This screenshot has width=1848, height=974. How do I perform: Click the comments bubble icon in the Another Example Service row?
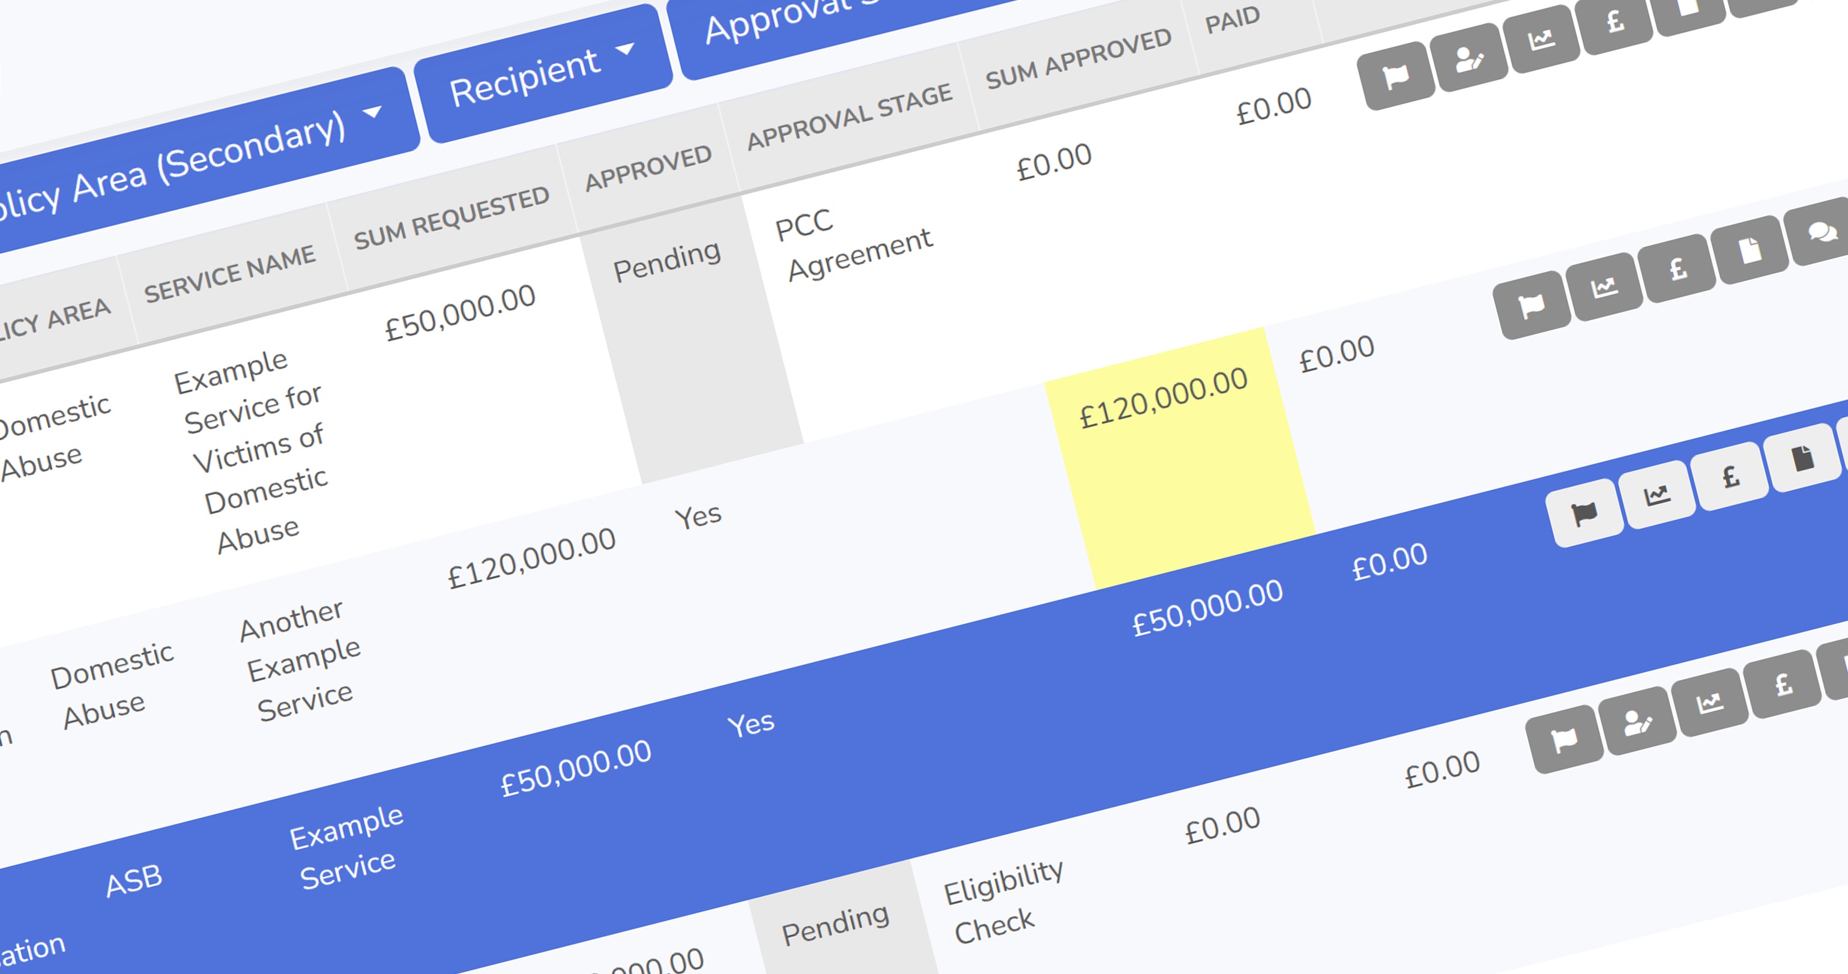(x=1822, y=232)
